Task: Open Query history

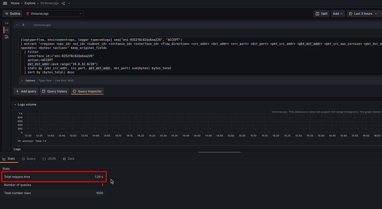Action: (x=54, y=91)
